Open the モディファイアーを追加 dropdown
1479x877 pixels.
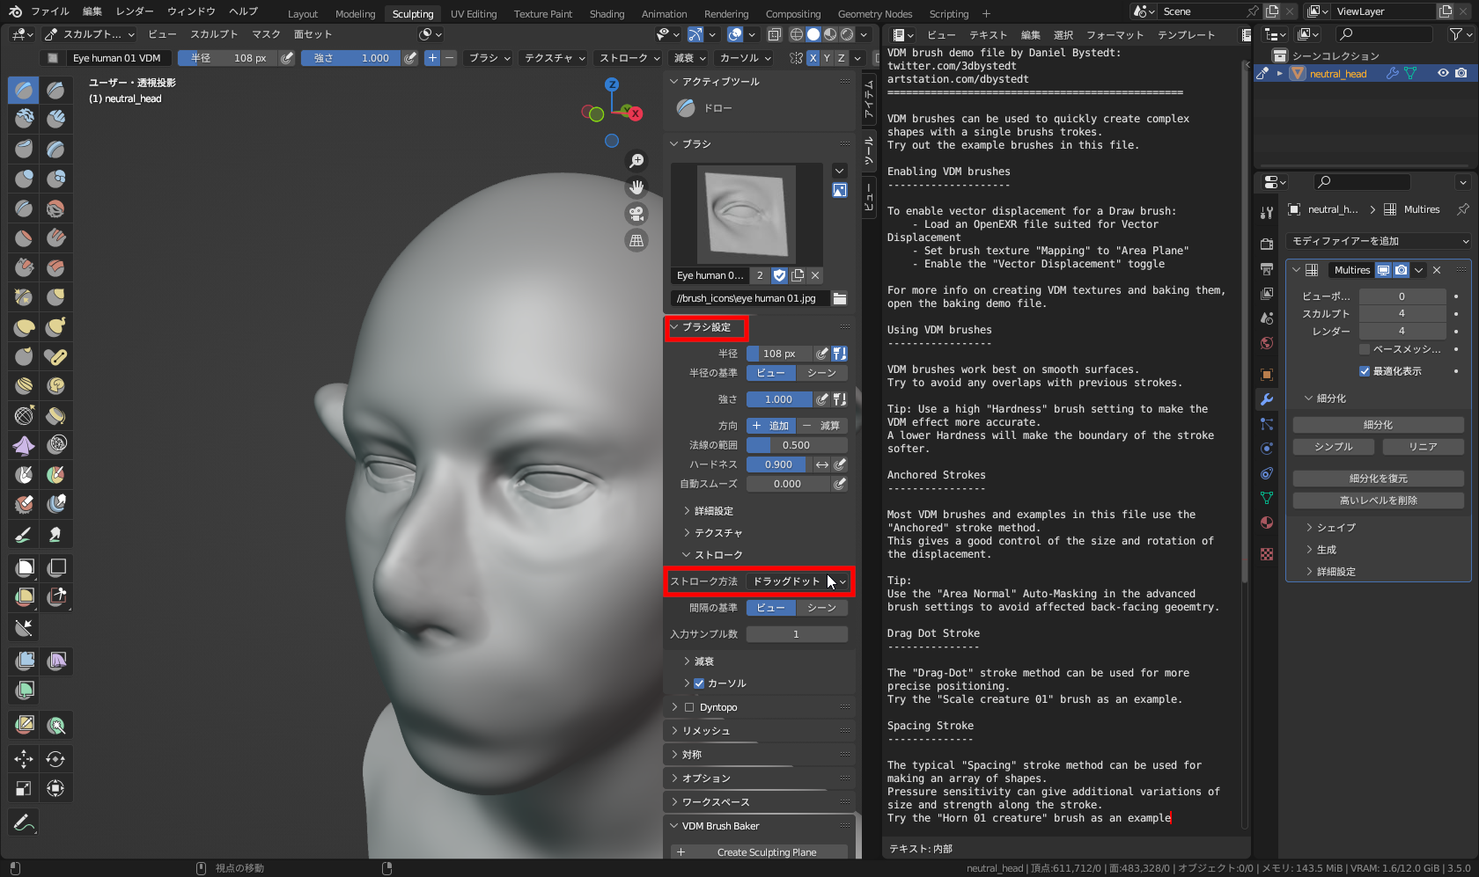(x=1379, y=241)
